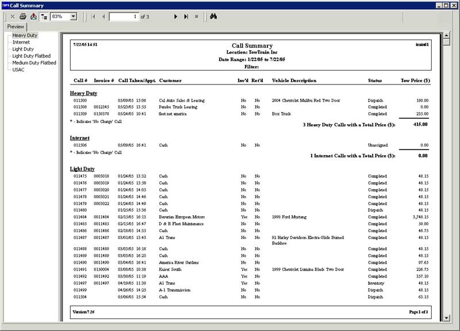
Task: Click the tow price 3,748.15
Action: click(x=420, y=217)
